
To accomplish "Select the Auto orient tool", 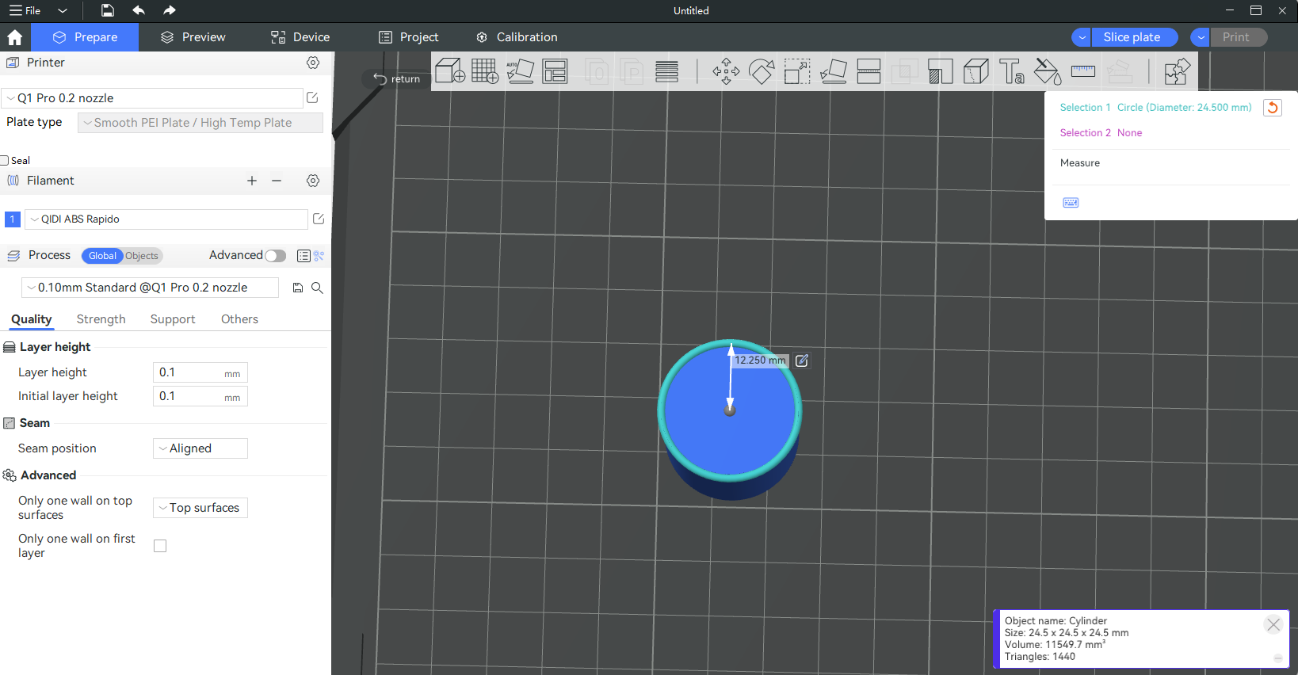I will (520, 71).
